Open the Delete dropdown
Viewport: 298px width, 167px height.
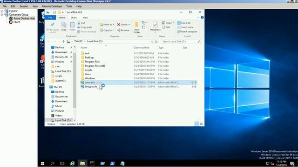(123, 25)
